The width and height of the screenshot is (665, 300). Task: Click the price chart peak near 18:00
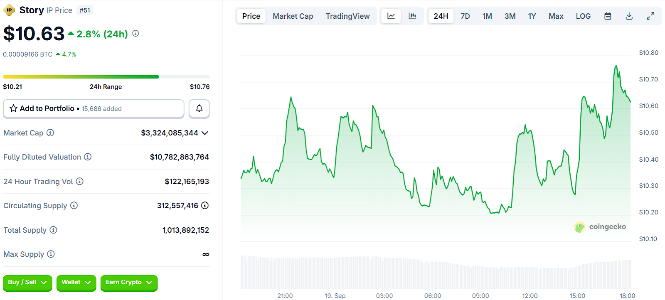616,66
